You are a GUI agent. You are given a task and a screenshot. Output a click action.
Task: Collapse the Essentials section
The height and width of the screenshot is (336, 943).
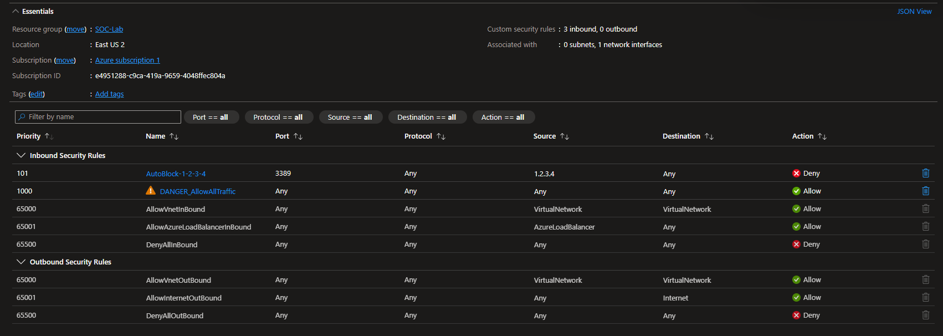(x=16, y=12)
